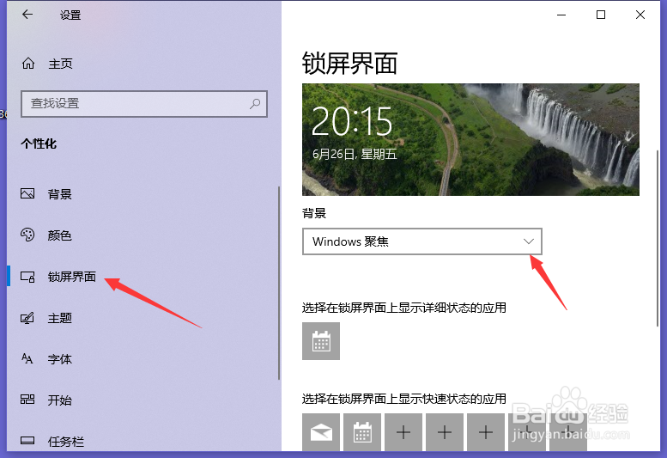The height and width of the screenshot is (458, 667).
Task: Select the 主题 theme icon
Action: click(27, 318)
